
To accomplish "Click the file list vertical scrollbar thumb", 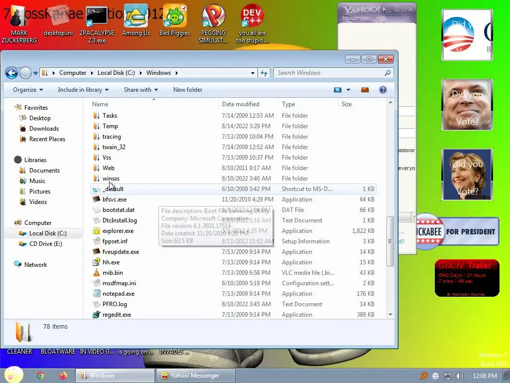I will coord(390,241).
